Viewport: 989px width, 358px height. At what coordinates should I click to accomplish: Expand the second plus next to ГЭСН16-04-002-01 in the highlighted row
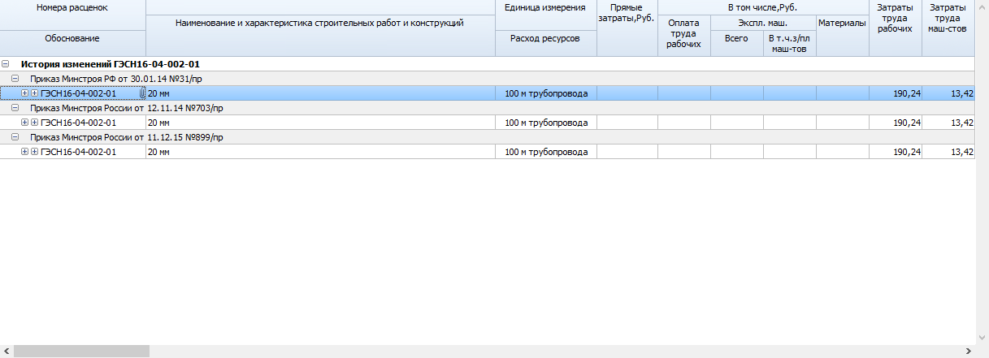tap(34, 93)
